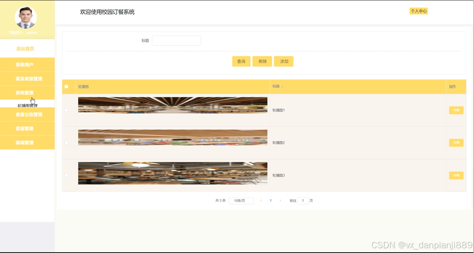
Task: Check the 轮播图3 row checkbox
Action: coord(66,175)
